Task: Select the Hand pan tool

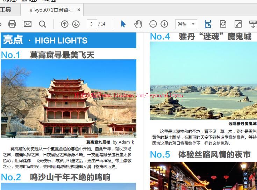Action: 138,24
